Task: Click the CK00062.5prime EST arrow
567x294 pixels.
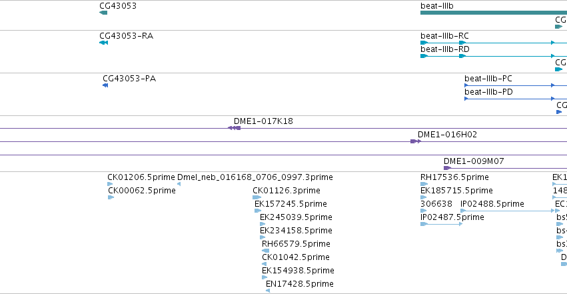Action: 111,198
